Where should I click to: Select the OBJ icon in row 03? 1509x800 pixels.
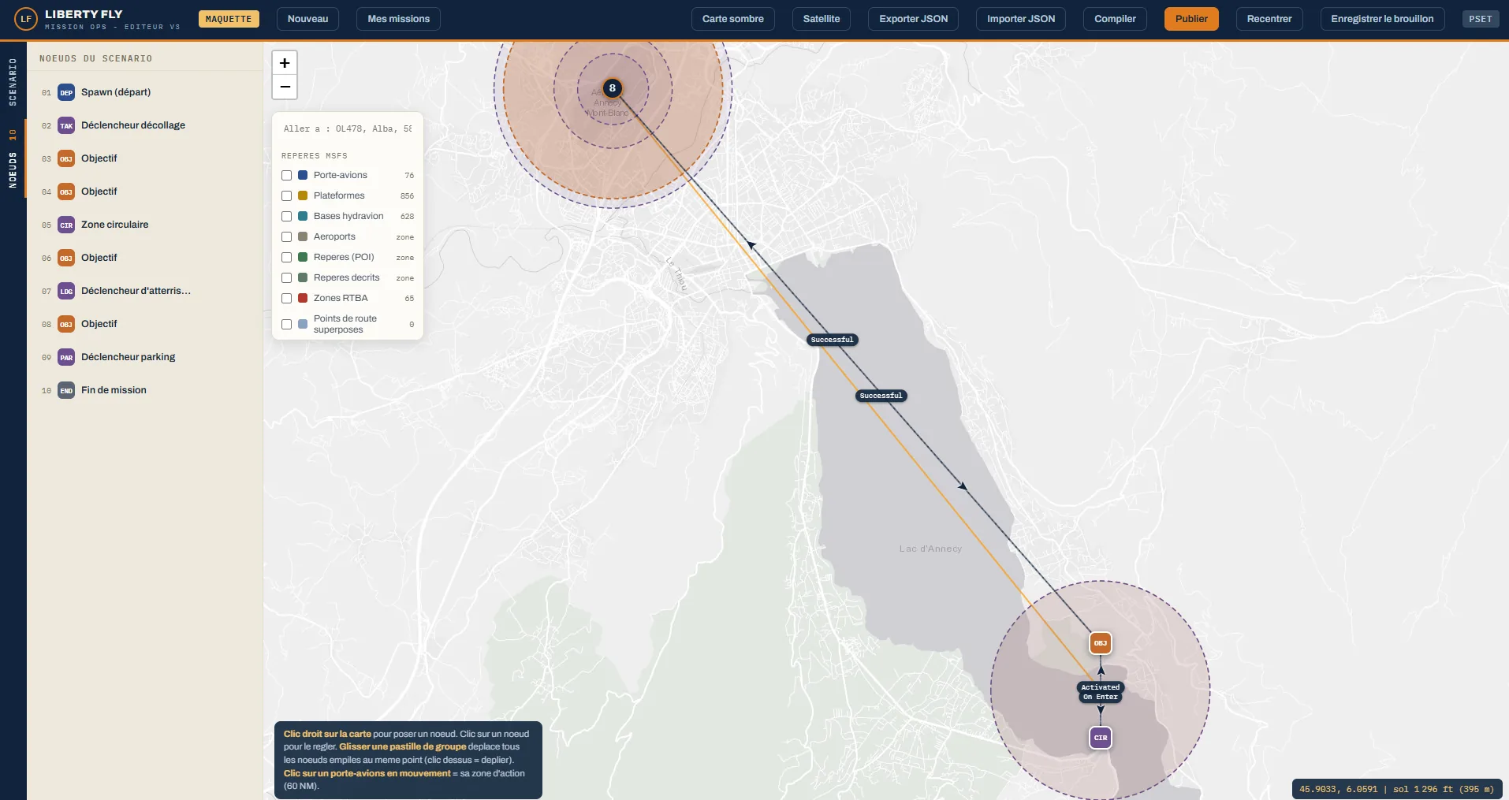click(66, 158)
